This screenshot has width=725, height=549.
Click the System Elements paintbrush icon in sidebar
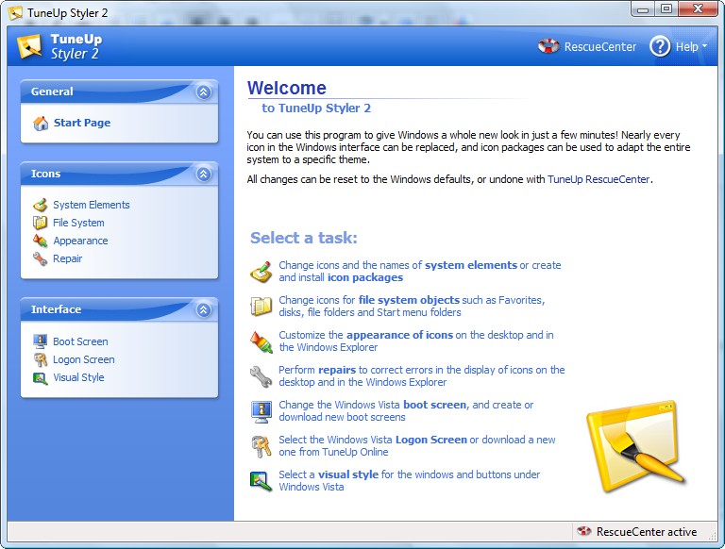40,205
